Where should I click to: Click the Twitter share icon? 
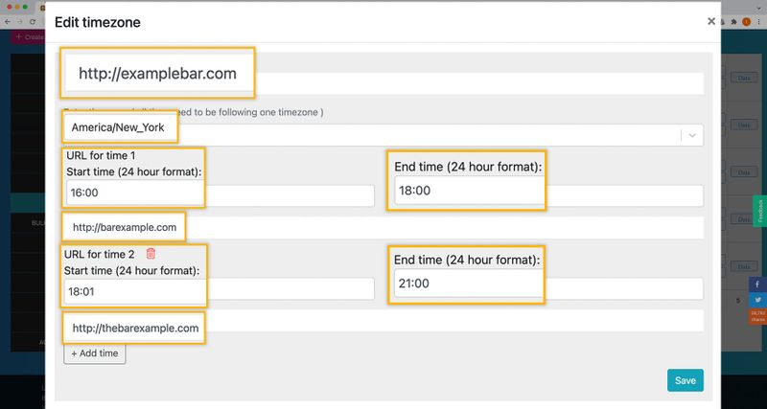757,300
